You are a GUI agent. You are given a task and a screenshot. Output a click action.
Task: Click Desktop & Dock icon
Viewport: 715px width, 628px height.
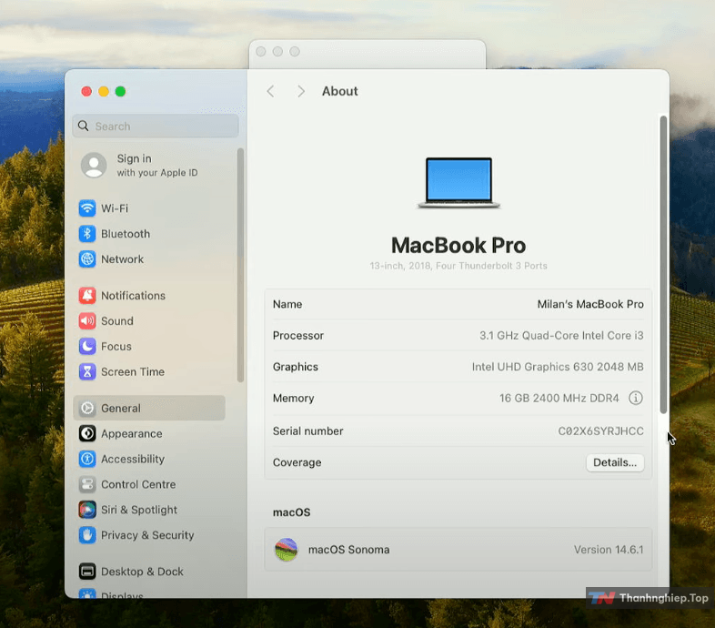[87, 572]
